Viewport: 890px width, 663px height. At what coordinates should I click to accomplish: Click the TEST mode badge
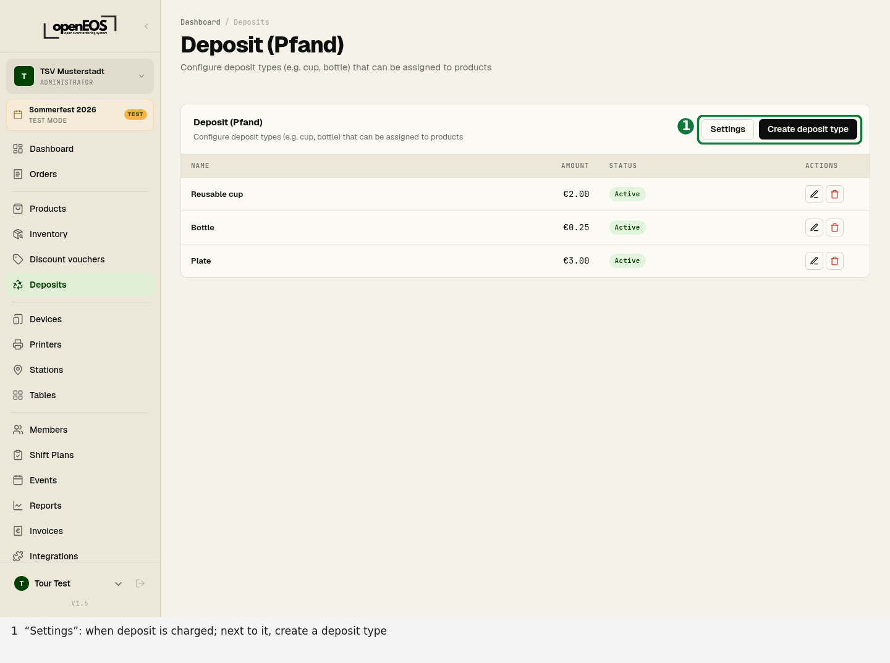(135, 115)
